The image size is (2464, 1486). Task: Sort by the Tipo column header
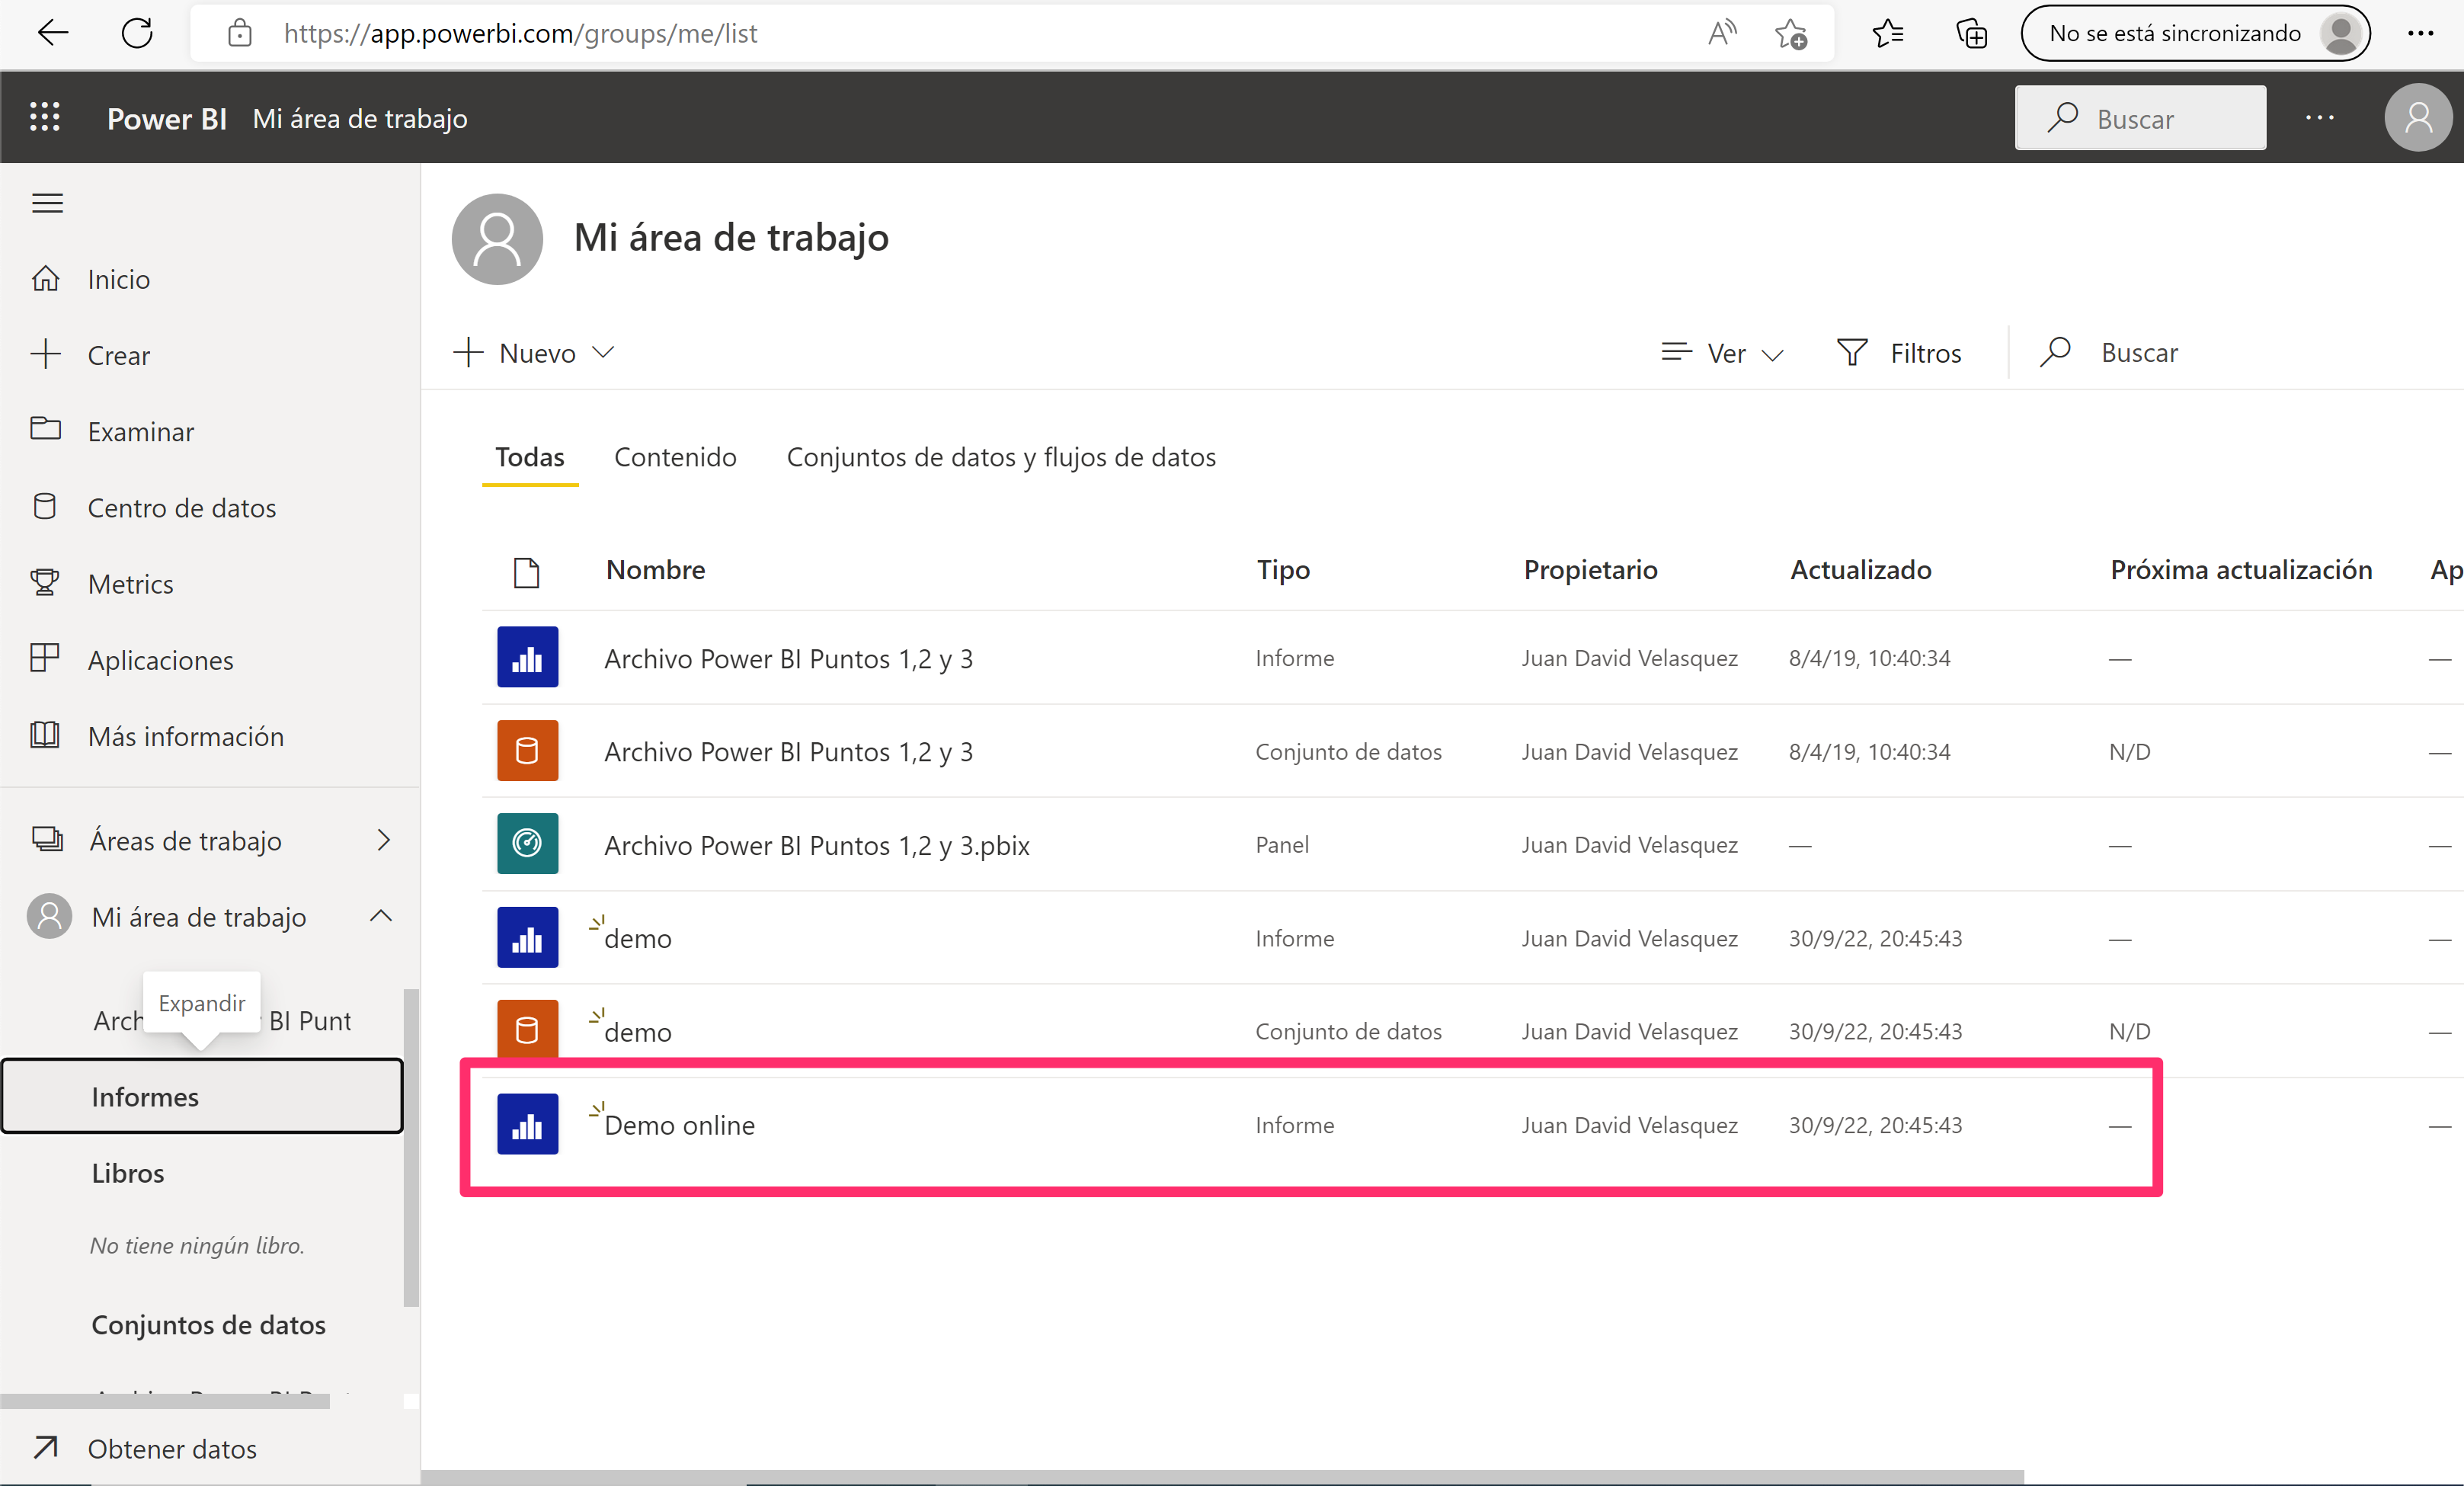[x=1283, y=570]
